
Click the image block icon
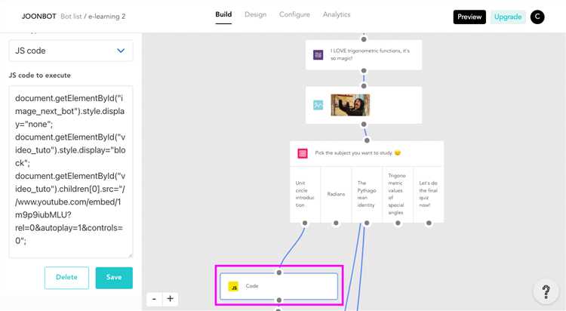click(x=318, y=105)
